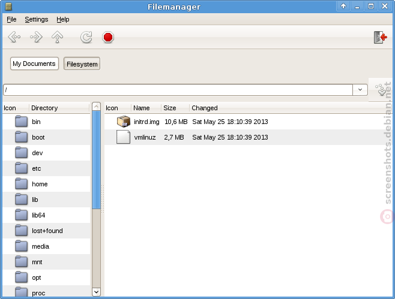Click the vmlinuz blank file icon

pos(124,137)
